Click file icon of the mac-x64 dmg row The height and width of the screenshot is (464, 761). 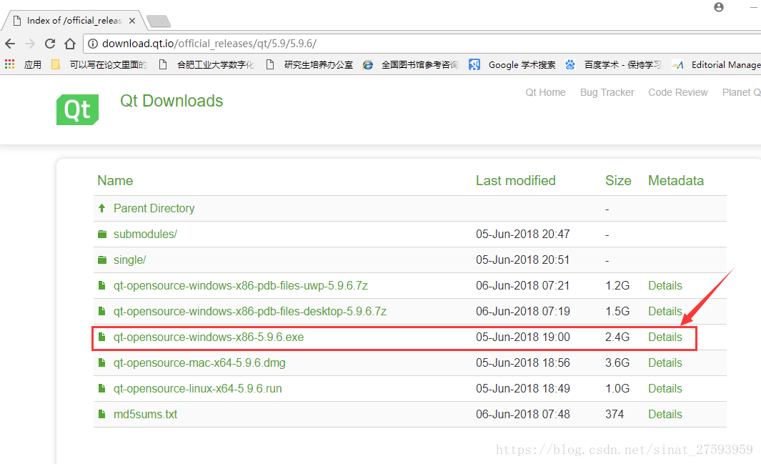pos(102,362)
